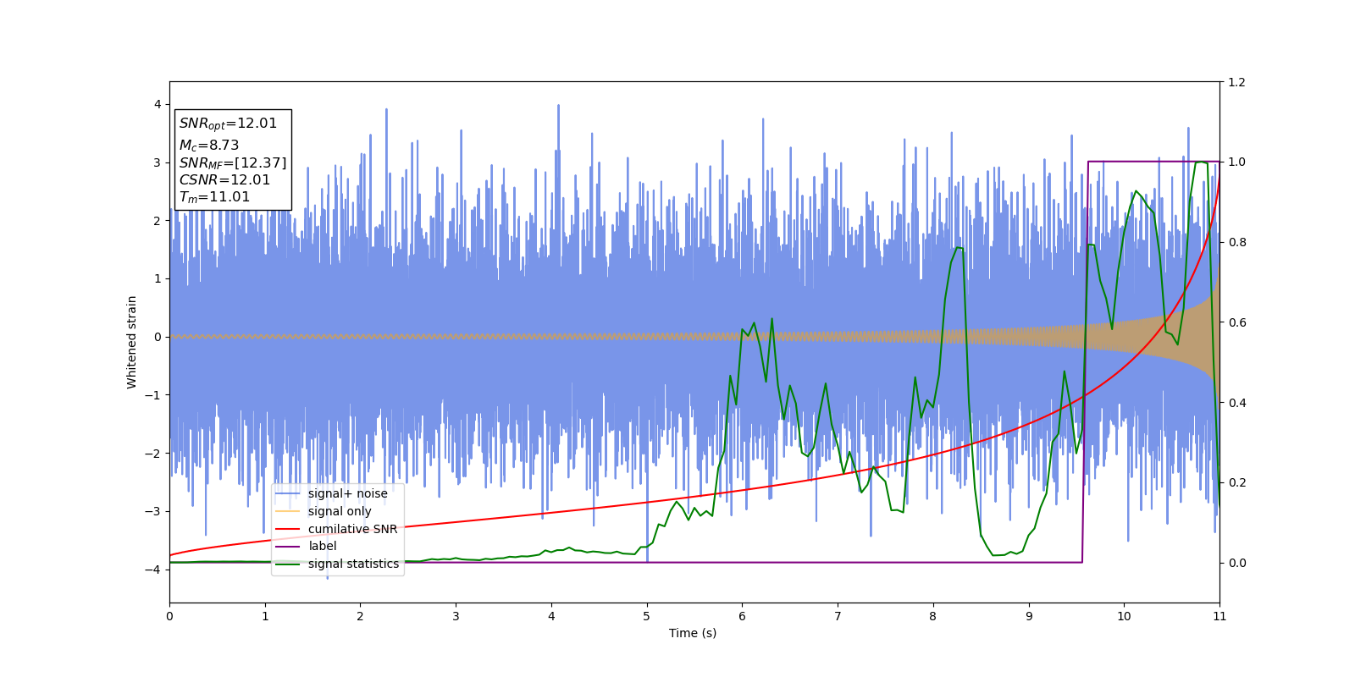Click red line sample in the legend

tap(288, 529)
